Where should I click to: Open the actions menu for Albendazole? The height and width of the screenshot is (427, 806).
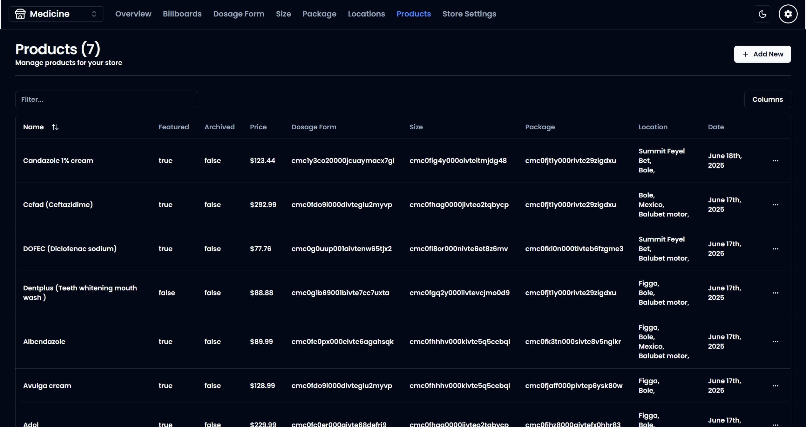775,342
